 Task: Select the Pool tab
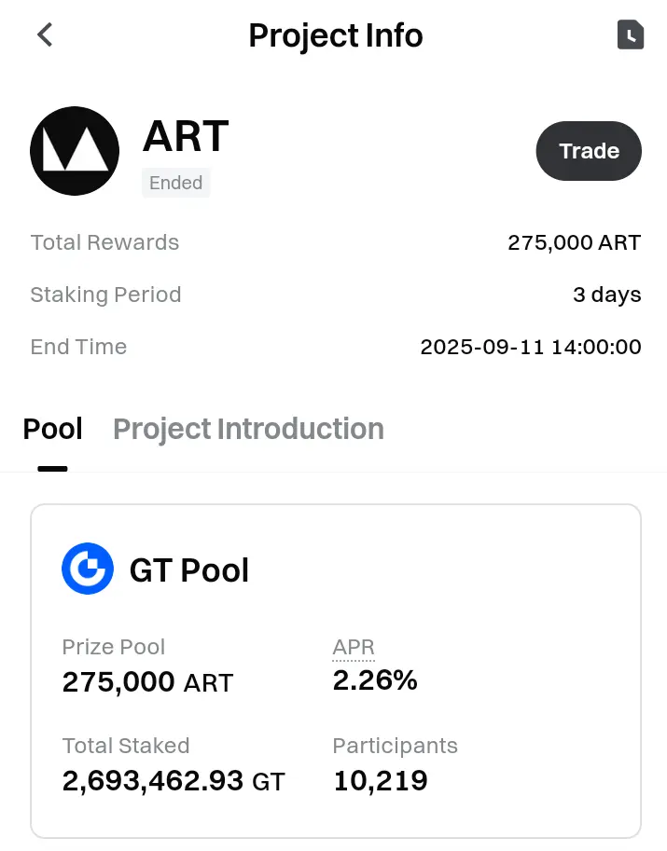click(x=52, y=429)
